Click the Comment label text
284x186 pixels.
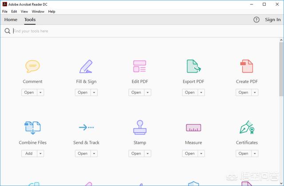[32, 81]
